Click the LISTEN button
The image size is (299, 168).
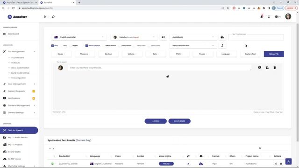156,121
